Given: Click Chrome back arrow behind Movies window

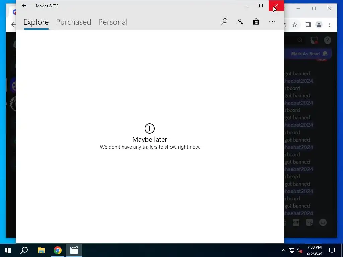Looking at the screenshot, I should pos(13,25).
